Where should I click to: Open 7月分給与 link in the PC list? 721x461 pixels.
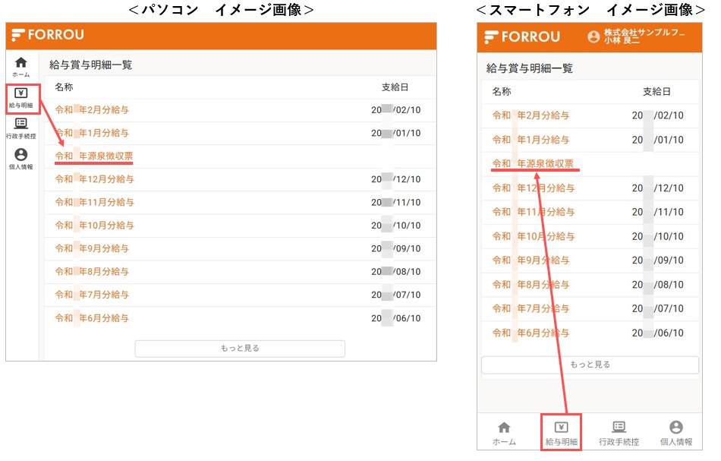[x=92, y=295]
